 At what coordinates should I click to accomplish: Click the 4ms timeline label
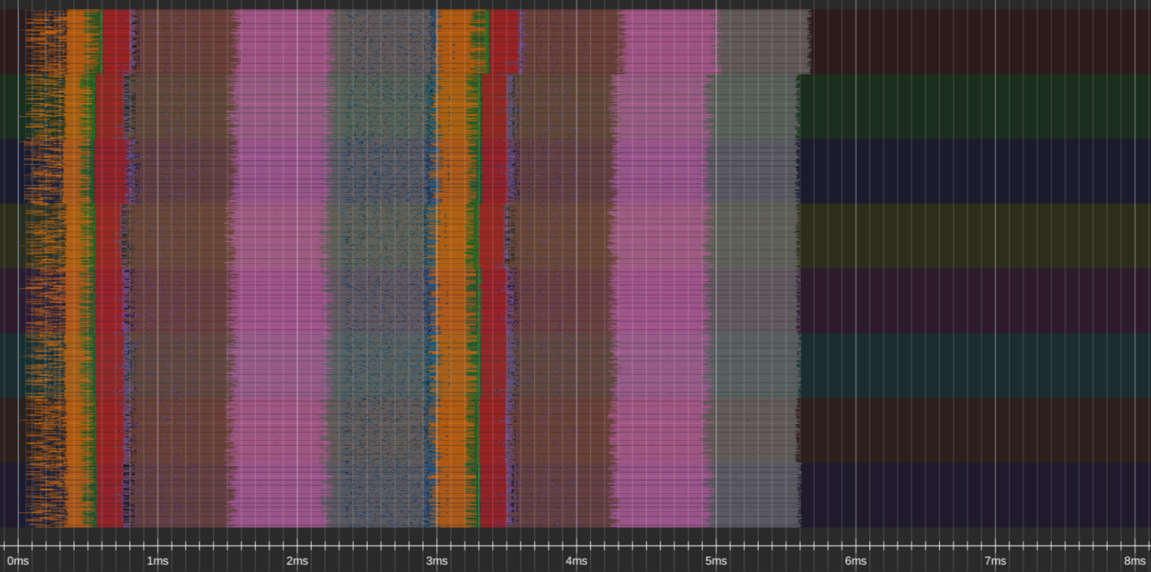577,560
